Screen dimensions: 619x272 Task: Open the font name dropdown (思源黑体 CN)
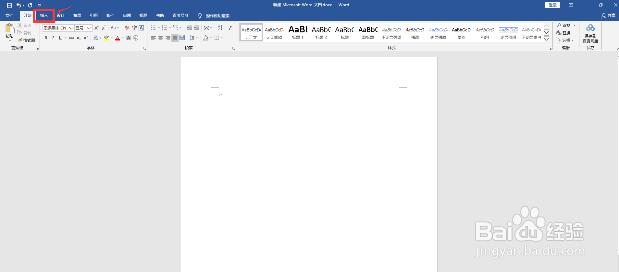[x=71, y=28]
